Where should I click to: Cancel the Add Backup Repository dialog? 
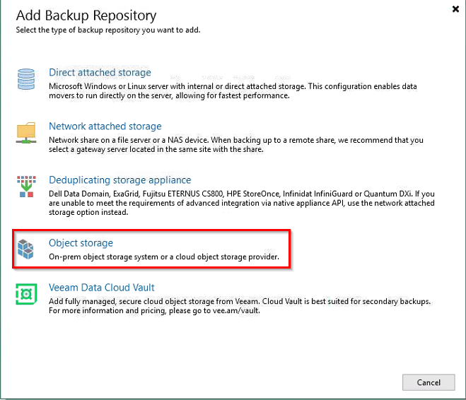click(x=429, y=382)
